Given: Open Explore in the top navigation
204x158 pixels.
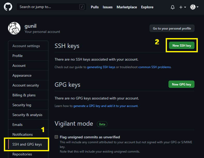Looking at the screenshot, I should pyautogui.click(x=147, y=7).
